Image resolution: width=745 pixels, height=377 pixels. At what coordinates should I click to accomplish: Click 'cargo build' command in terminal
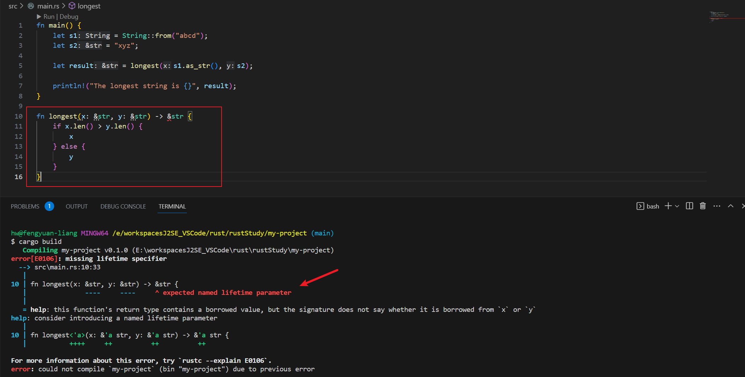tap(40, 242)
